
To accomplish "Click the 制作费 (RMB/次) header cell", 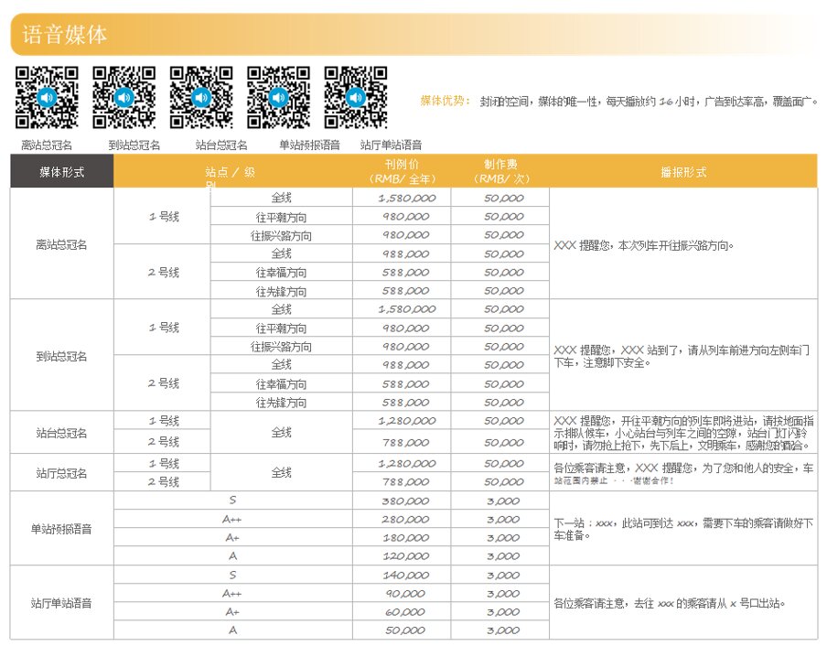I will [499, 170].
